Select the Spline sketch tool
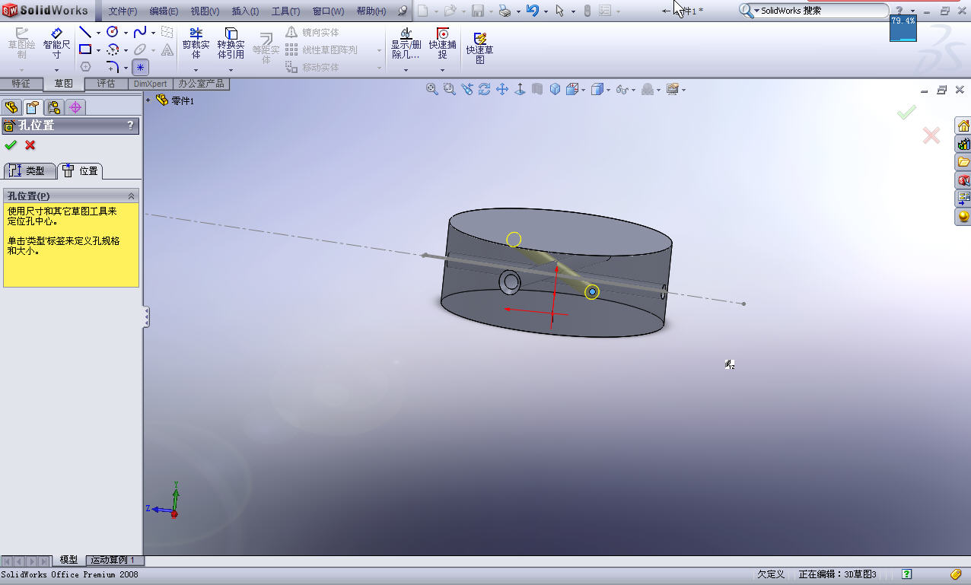The image size is (971, 585). pyautogui.click(x=140, y=32)
